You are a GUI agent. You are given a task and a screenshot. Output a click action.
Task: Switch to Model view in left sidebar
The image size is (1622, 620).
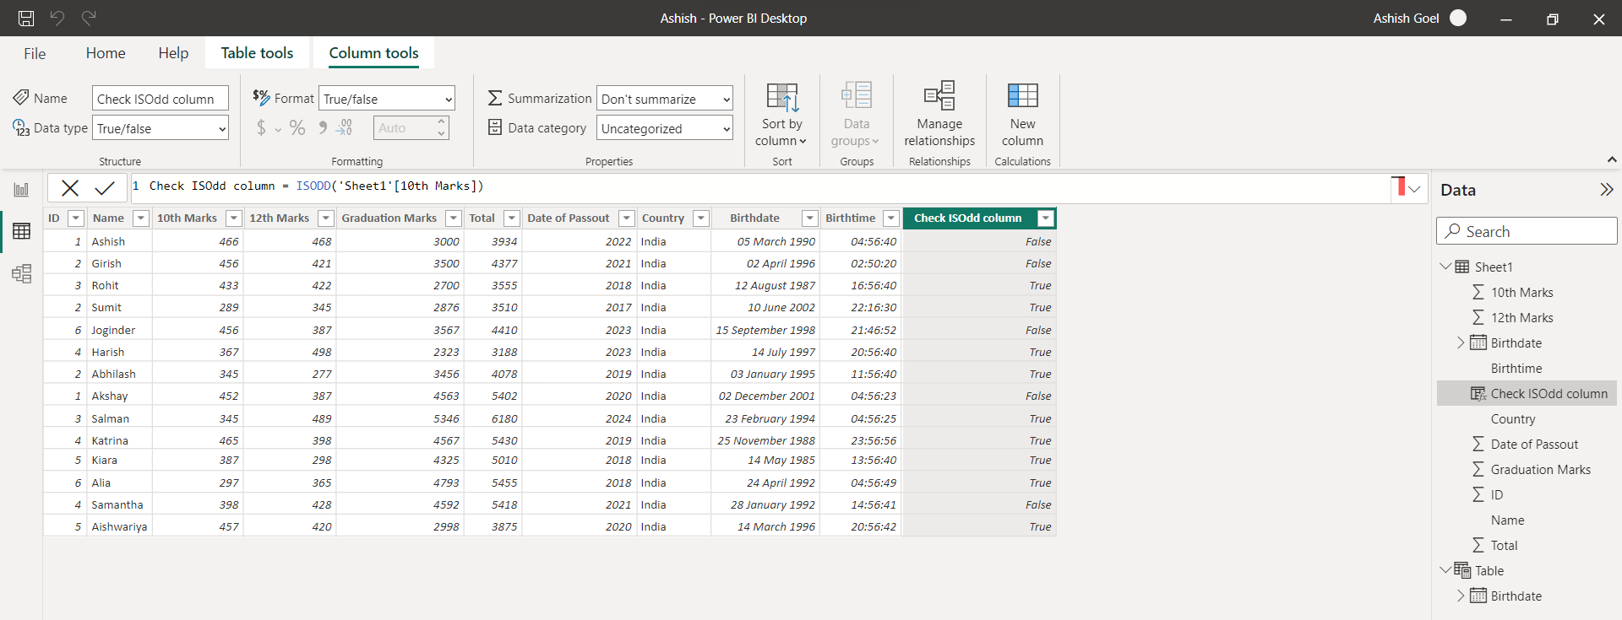(21, 273)
